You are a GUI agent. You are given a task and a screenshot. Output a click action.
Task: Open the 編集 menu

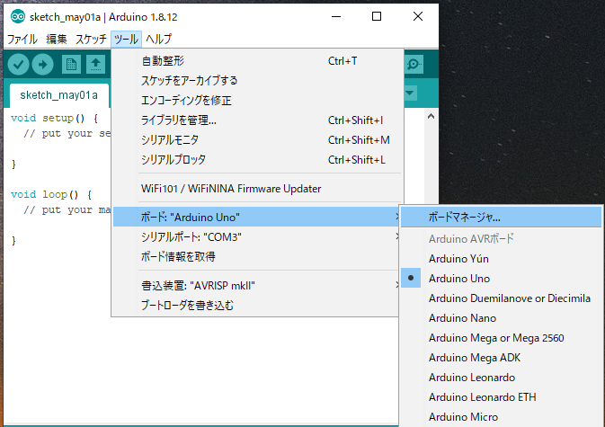57,39
